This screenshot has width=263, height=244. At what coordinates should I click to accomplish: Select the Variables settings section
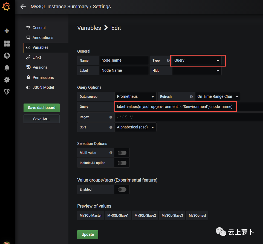(x=46, y=47)
